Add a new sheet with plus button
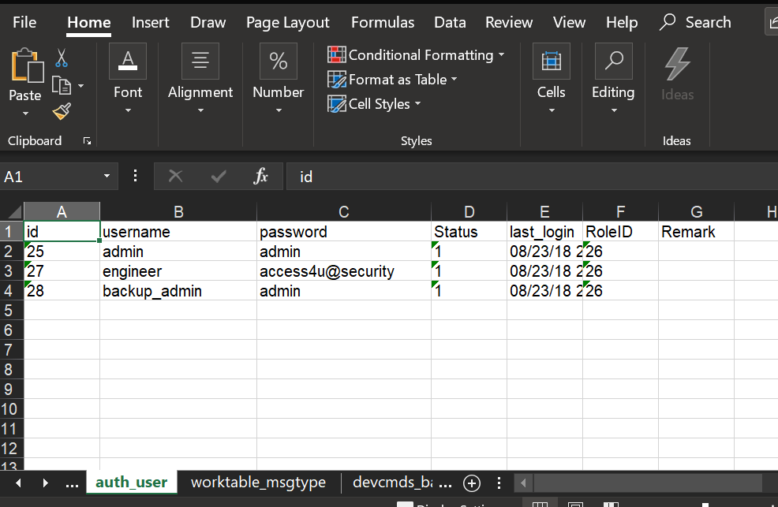Image resolution: width=778 pixels, height=507 pixels. [472, 483]
